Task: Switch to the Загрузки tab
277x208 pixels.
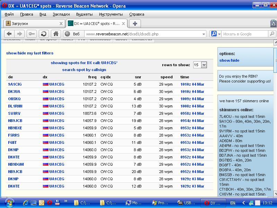Action: [34, 24]
